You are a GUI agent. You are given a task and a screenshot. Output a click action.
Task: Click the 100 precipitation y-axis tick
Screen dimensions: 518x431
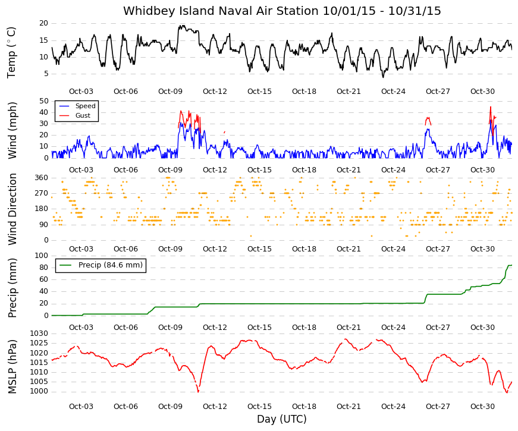(x=41, y=256)
